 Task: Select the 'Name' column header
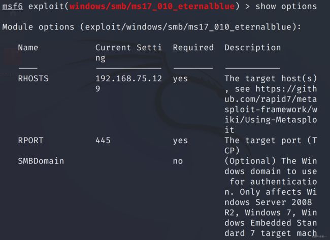point(28,48)
